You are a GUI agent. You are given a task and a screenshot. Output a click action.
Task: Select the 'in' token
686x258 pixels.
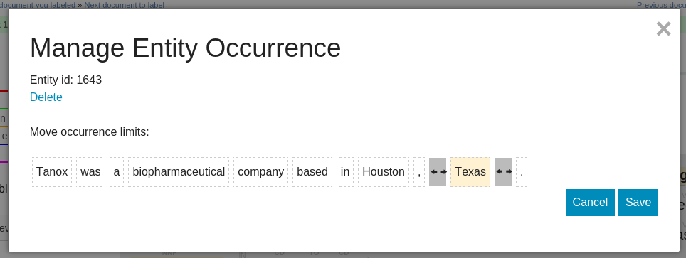pyautogui.click(x=345, y=172)
